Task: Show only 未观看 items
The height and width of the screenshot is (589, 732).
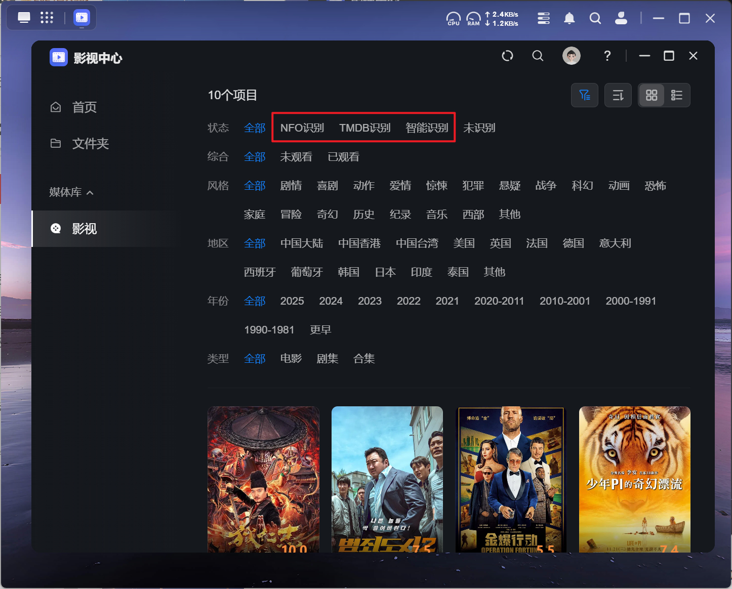Action: point(296,157)
